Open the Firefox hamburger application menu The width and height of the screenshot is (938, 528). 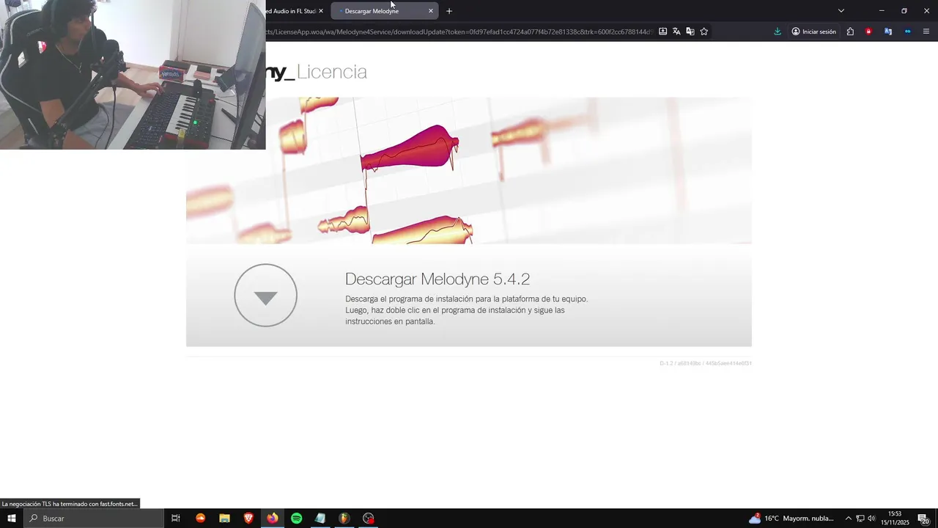point(926,32)
